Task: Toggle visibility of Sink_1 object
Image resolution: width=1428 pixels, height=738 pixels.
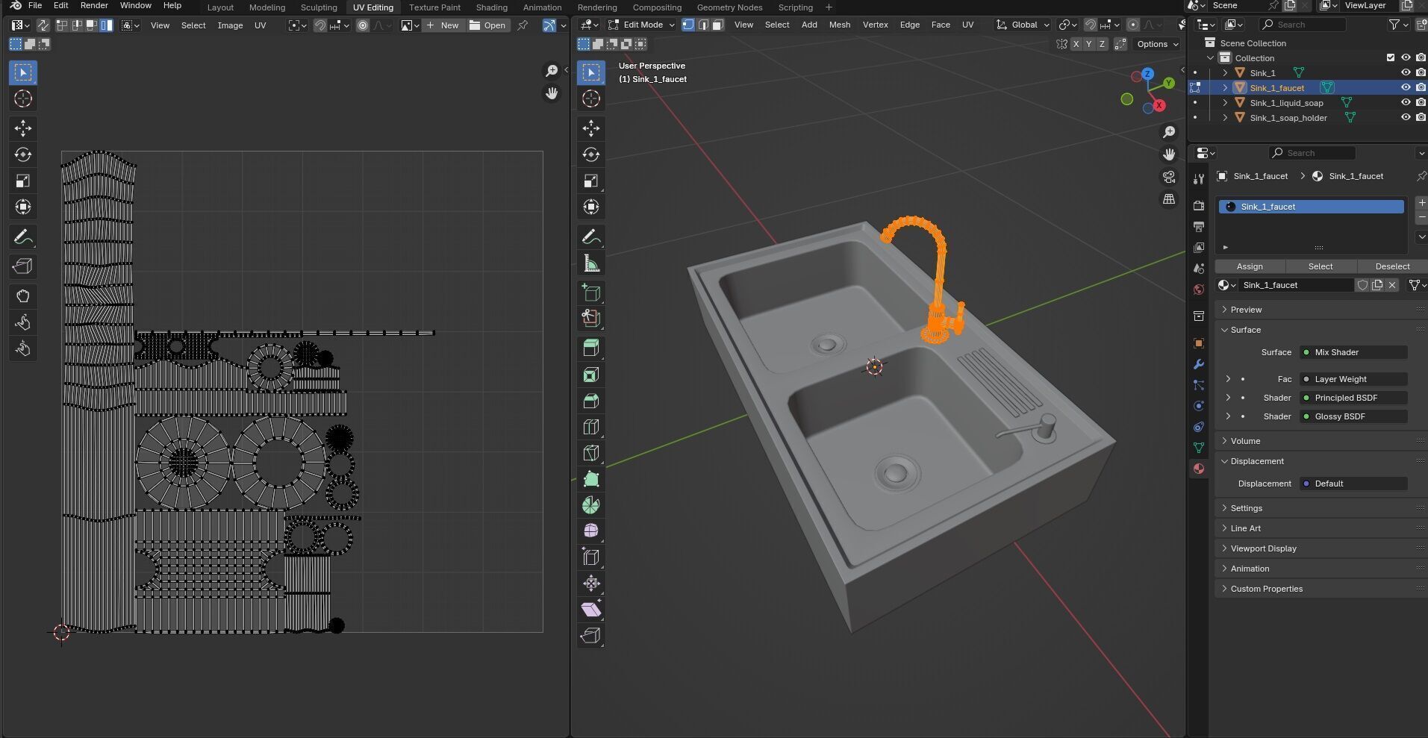Action: (1406, 73)
